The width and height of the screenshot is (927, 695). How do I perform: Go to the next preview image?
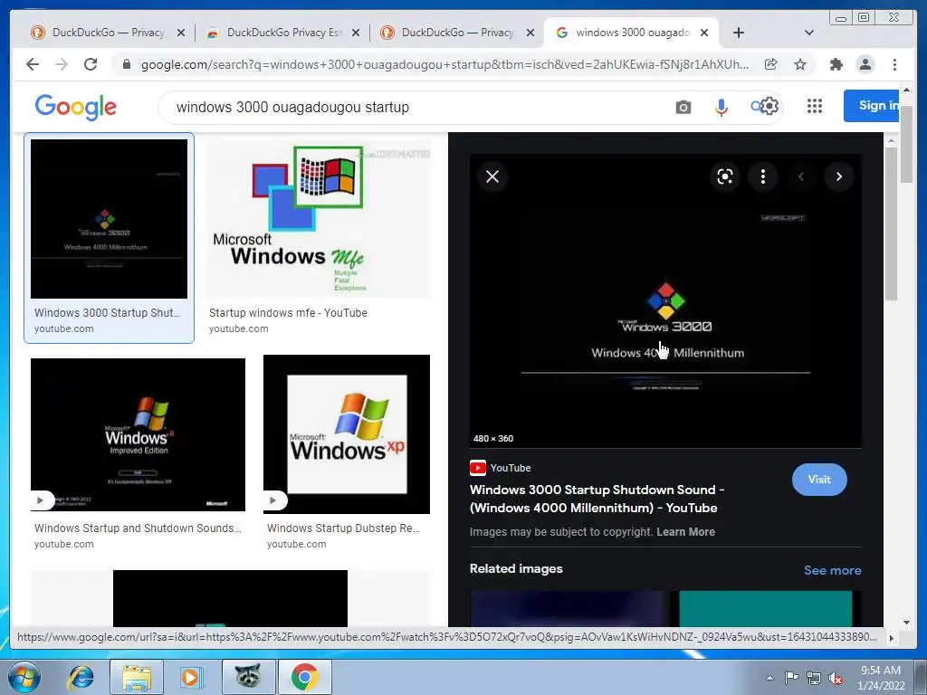(838, 176)
